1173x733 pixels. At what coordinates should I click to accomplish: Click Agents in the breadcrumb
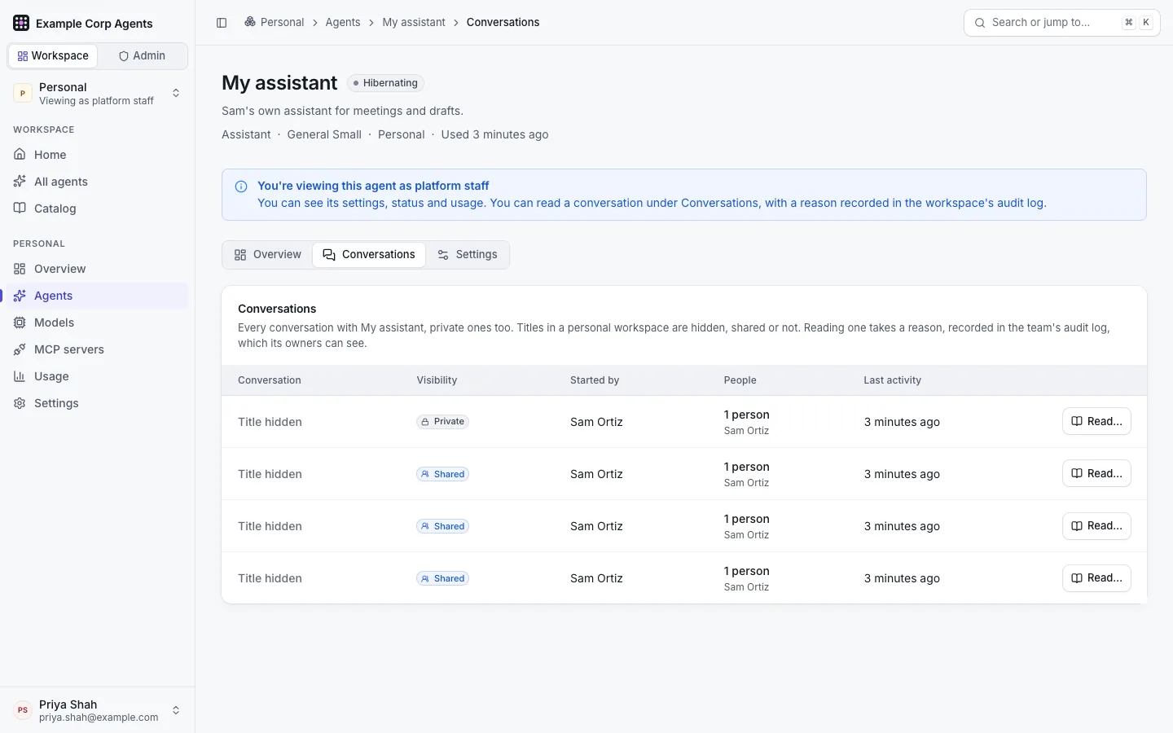(343, 23)
